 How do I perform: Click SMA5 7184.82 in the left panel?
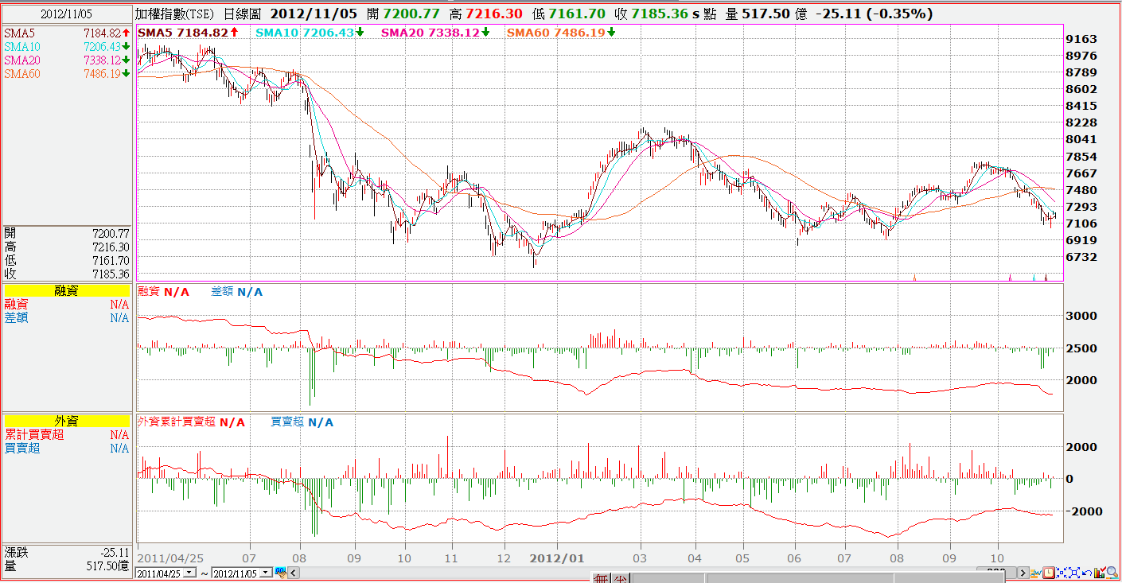pyautogui.click(x=67, y=33)
